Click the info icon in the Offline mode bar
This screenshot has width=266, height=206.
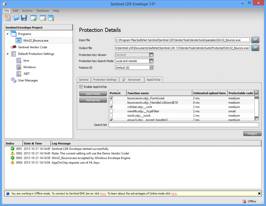pos(8,194)
